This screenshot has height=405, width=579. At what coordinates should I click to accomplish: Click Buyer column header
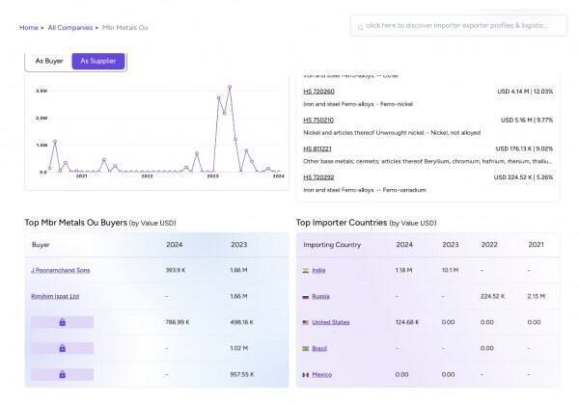41,245
